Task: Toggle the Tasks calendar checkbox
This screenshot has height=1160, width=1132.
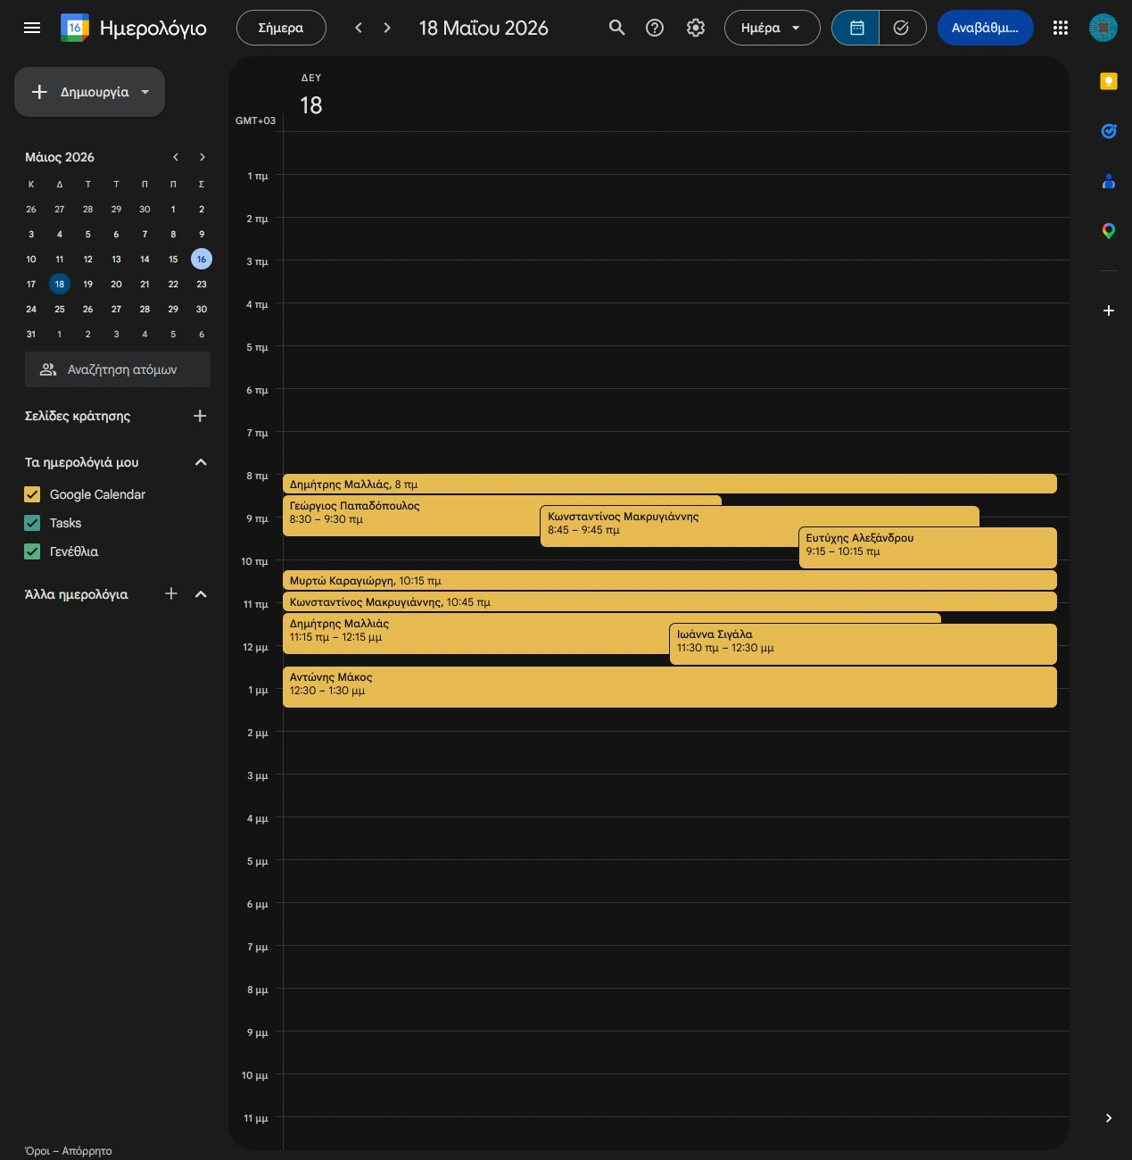Action: pos(32,523)
